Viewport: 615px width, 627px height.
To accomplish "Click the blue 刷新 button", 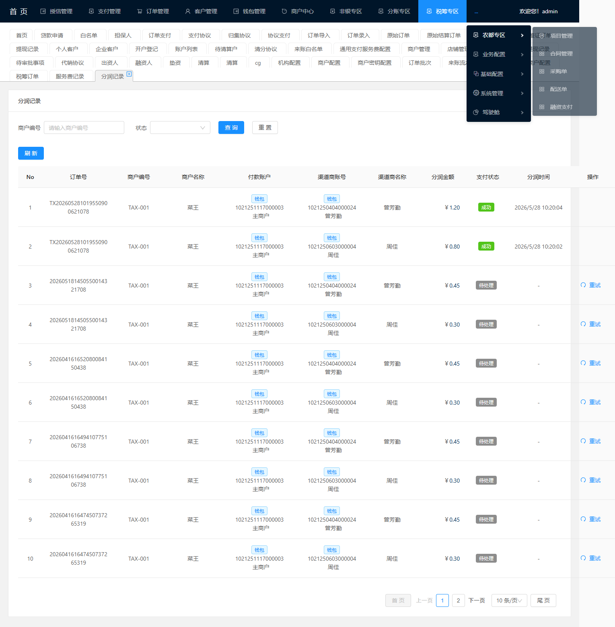I will tap(31, 153).
